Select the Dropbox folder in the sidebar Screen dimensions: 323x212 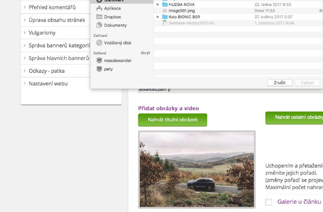(x=112, y=17)
